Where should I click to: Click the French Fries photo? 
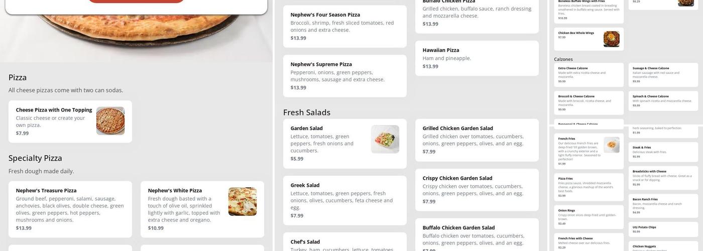611,145
